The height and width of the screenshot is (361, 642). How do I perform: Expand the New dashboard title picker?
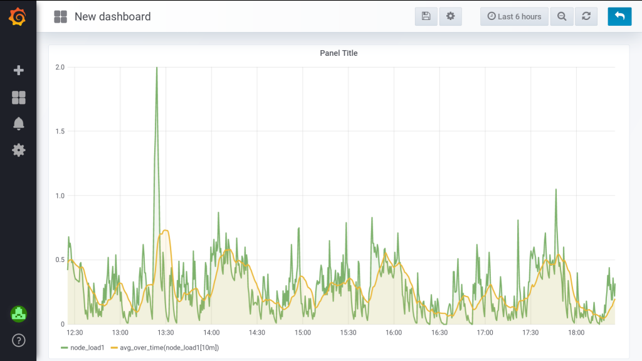[x=112, y=17]
